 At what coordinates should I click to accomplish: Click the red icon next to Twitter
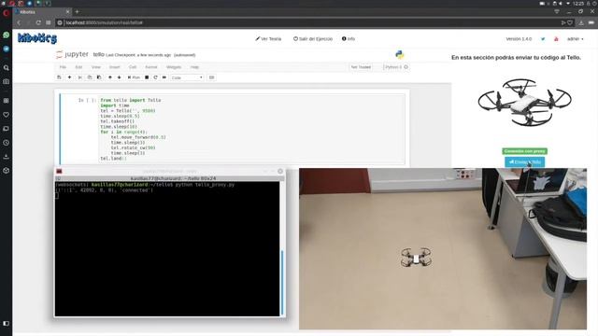pyautogui.click(x=556, y=39)
